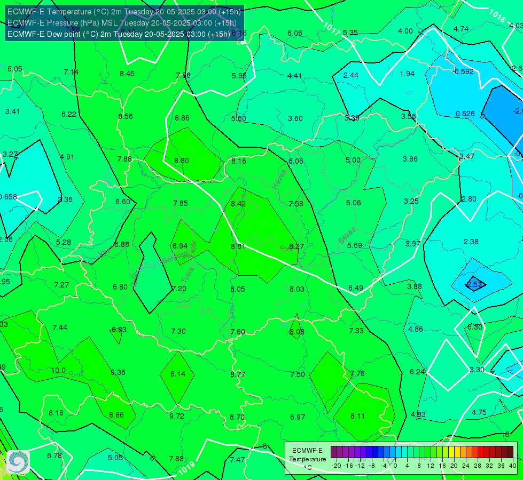
Task: Click the dew point value 6.49
Action: coord(356,288)
